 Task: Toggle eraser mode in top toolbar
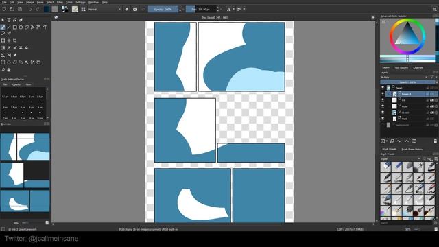pos(126,9)
